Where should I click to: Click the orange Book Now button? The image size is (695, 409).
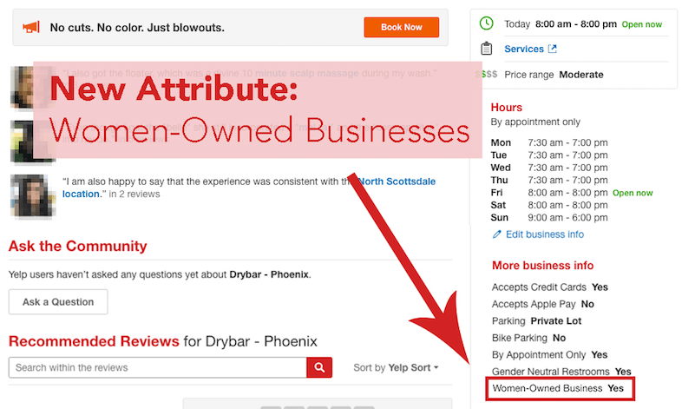coord(401,27)
